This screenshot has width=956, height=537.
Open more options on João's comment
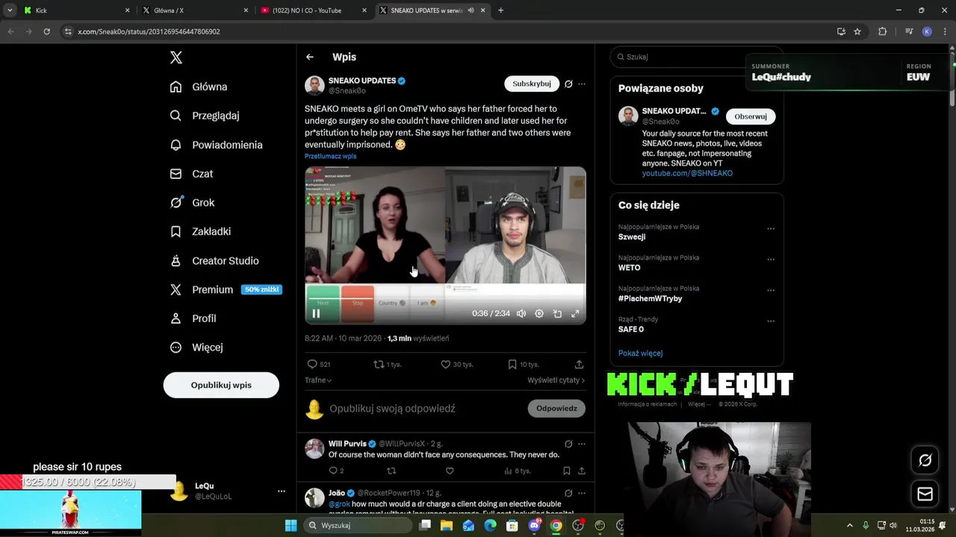pos(582,493)
